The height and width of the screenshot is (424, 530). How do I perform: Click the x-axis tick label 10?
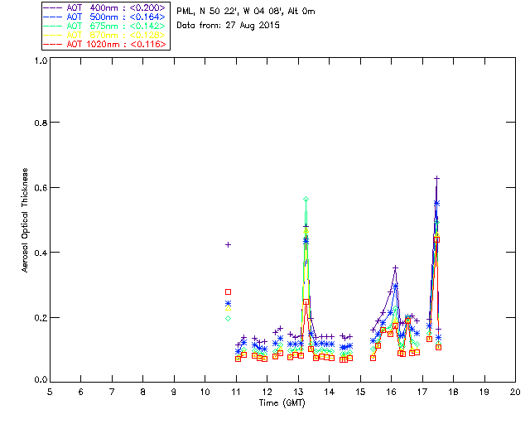[x=205, y=392]
